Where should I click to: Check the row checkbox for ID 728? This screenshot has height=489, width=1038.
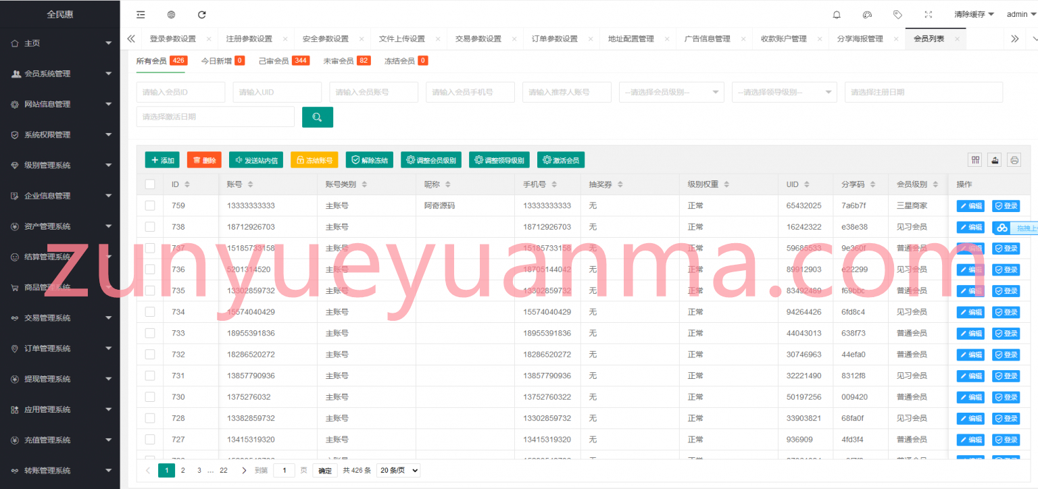coord(150,418)
